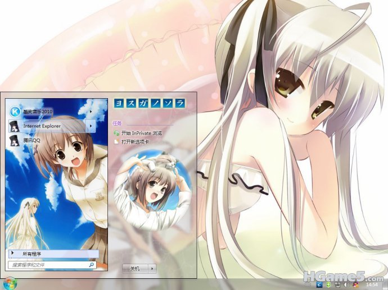Open the QQ penguin tray icon

click(356, 284)
